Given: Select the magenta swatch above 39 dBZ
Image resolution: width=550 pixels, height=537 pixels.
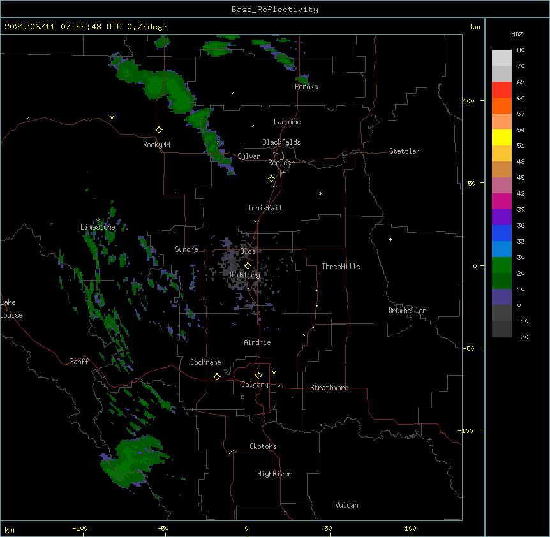Looking at the screenshot, I should click(x=502, y=201).
